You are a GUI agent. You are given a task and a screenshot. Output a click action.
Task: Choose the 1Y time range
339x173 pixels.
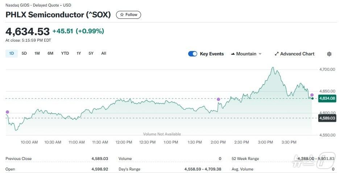79,54
